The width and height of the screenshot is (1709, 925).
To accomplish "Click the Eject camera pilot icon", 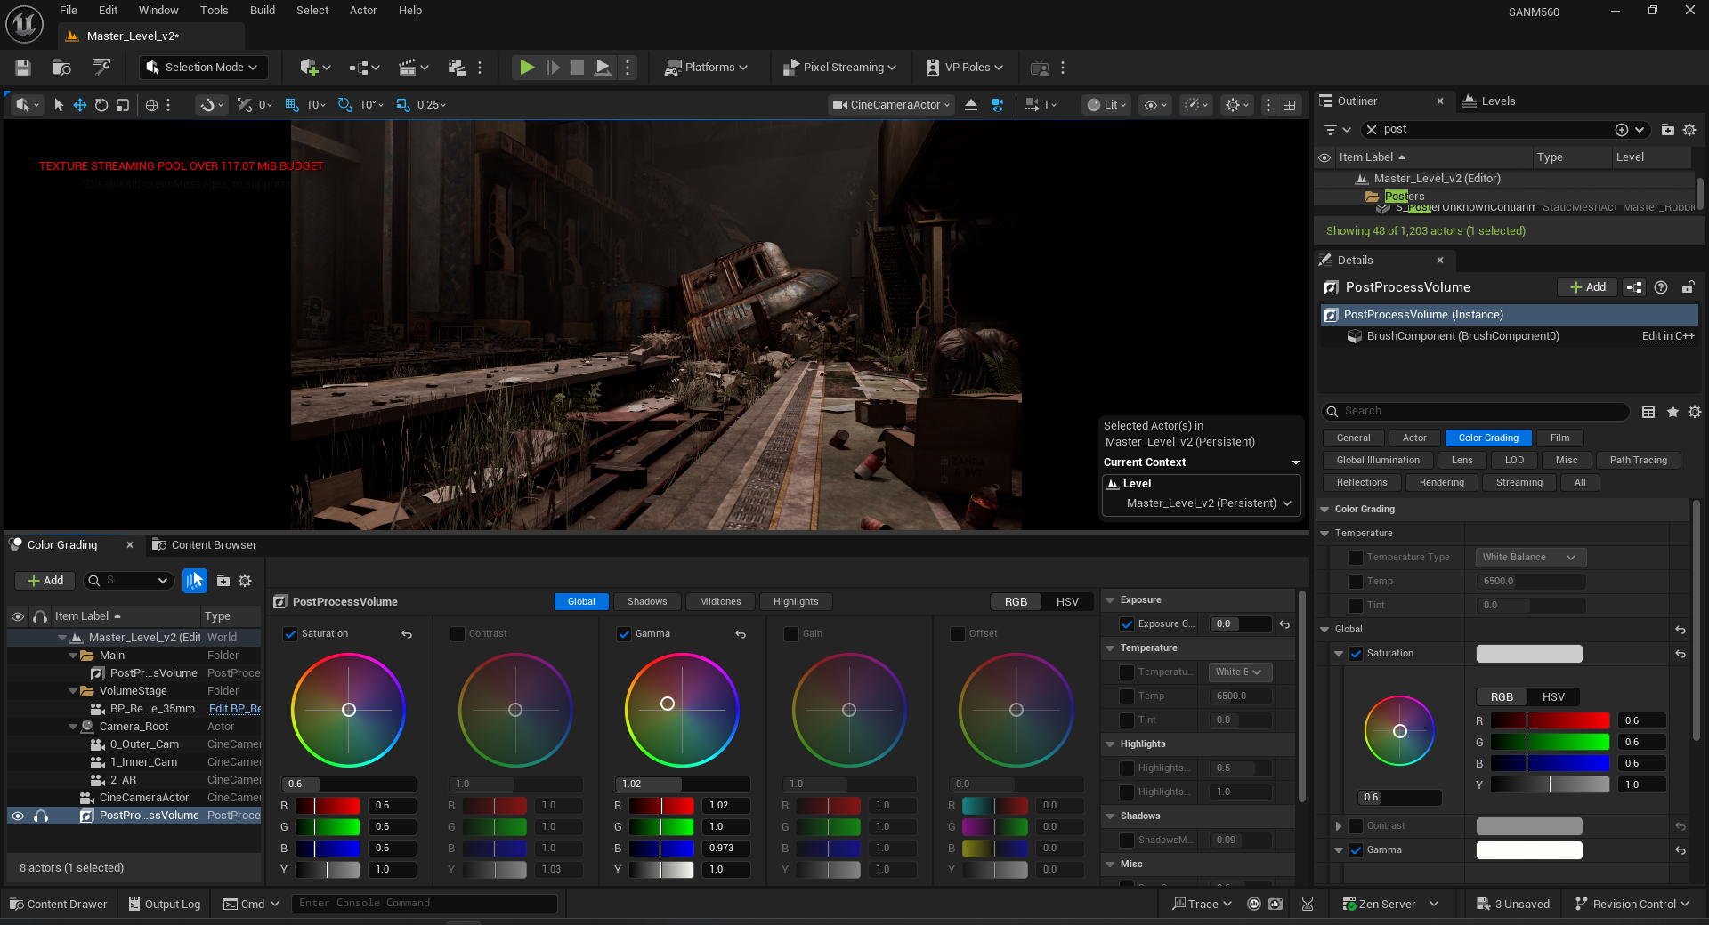I will tap(971, 105).
